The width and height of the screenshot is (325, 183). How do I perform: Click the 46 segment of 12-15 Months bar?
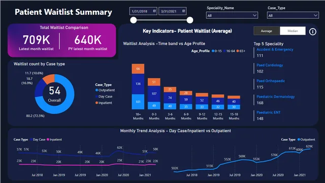[x=218, y=101]
